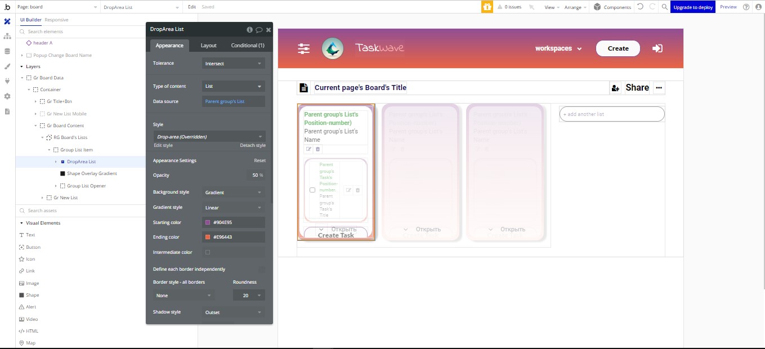Open the user account avatar icon

[758, 7]
